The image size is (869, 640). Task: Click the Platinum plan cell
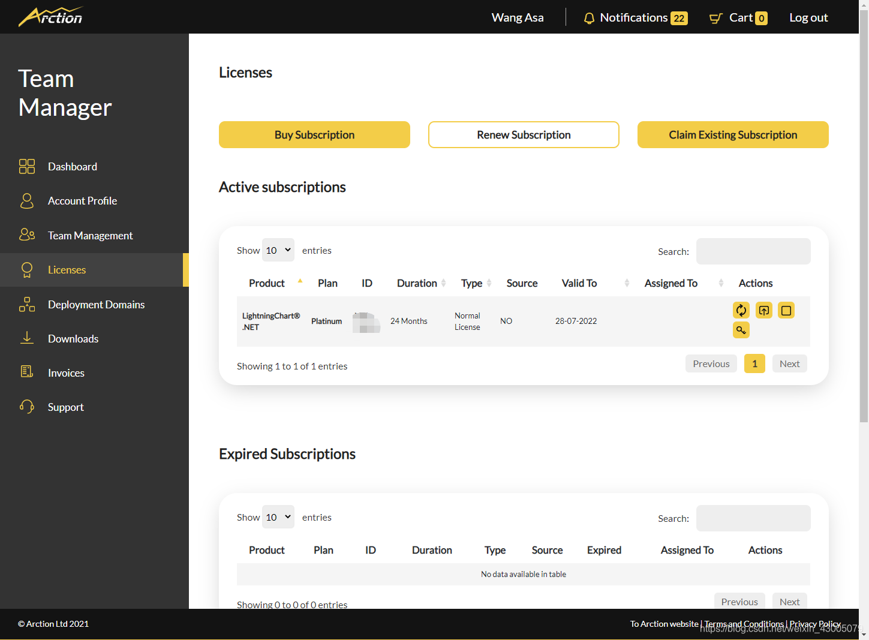click(326, 321)
